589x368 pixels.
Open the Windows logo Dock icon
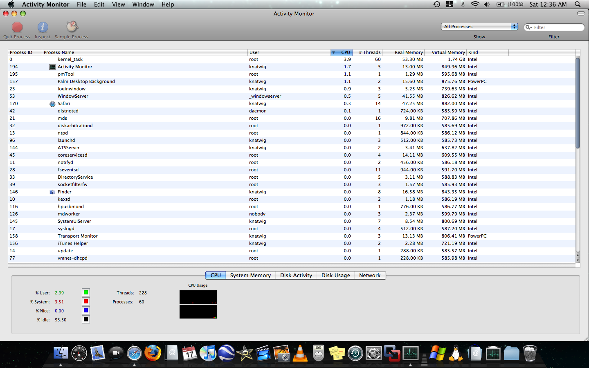point(437,353)
